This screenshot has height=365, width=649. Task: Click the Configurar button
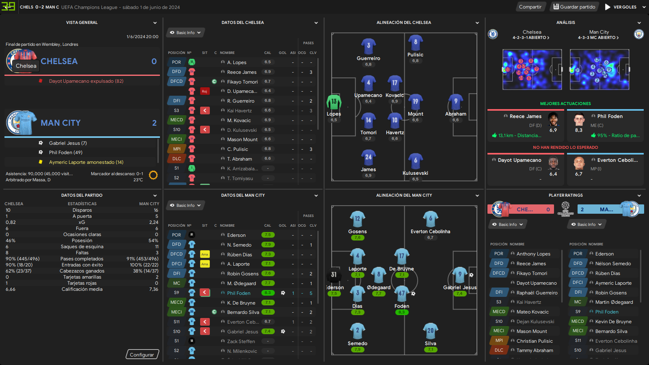click(142, 354)
